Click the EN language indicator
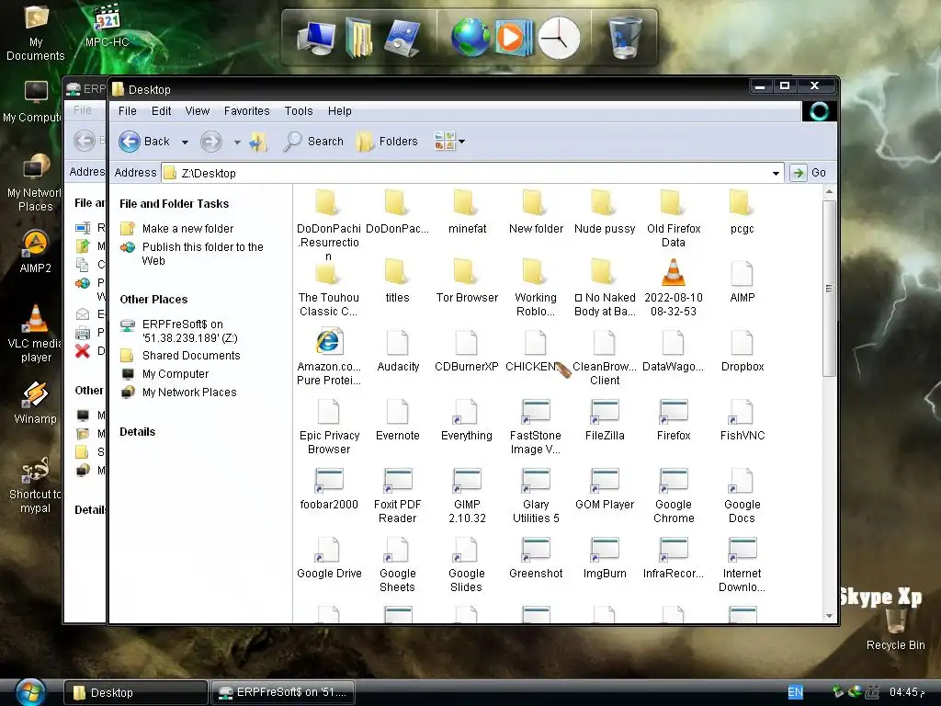 point(795,692)
